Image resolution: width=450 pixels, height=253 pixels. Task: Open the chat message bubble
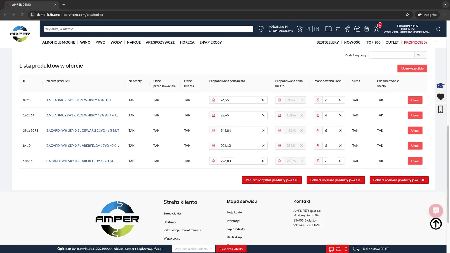point(436,211)
